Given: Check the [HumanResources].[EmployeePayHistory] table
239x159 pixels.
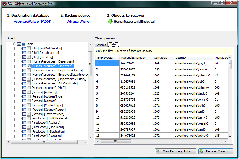Looking at the screenshot, I should pyautogui.click(x=29, y=79).
